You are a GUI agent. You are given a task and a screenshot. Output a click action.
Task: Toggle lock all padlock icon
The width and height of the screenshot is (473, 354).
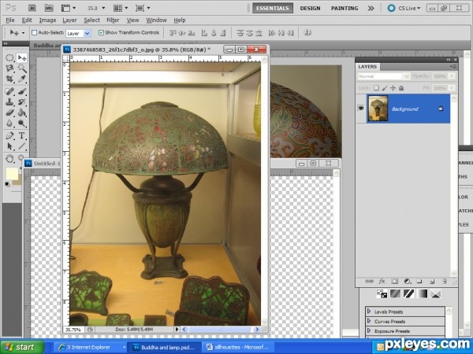tap(401, 88)
